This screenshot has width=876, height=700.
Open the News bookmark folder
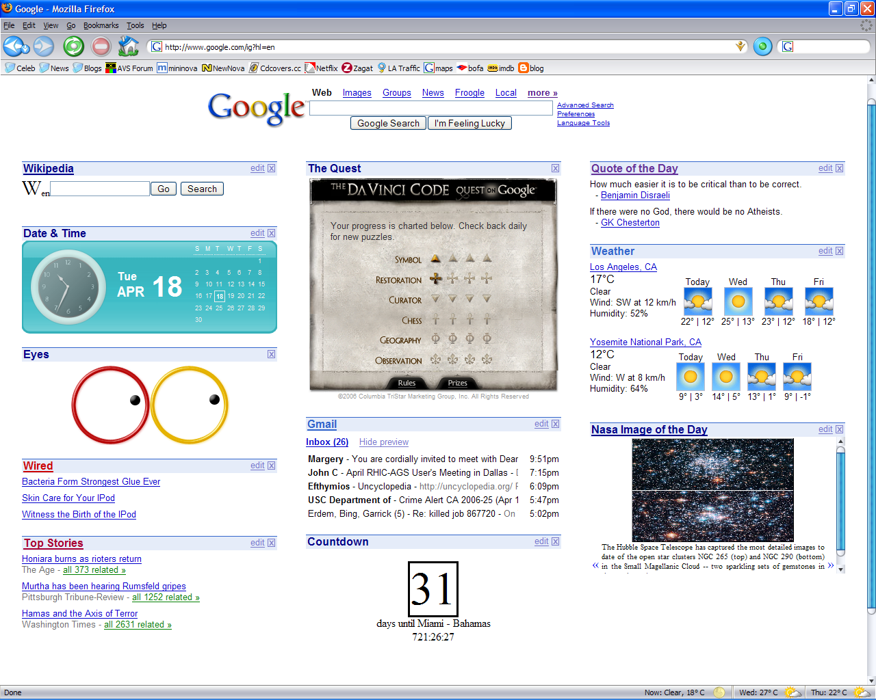point(54,68)
